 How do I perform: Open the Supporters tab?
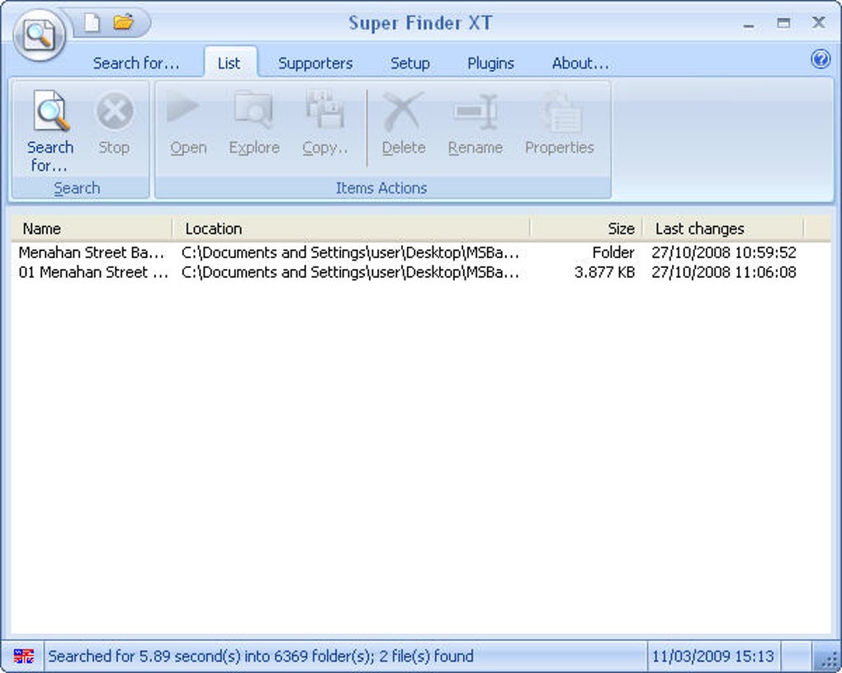[315, 64]
